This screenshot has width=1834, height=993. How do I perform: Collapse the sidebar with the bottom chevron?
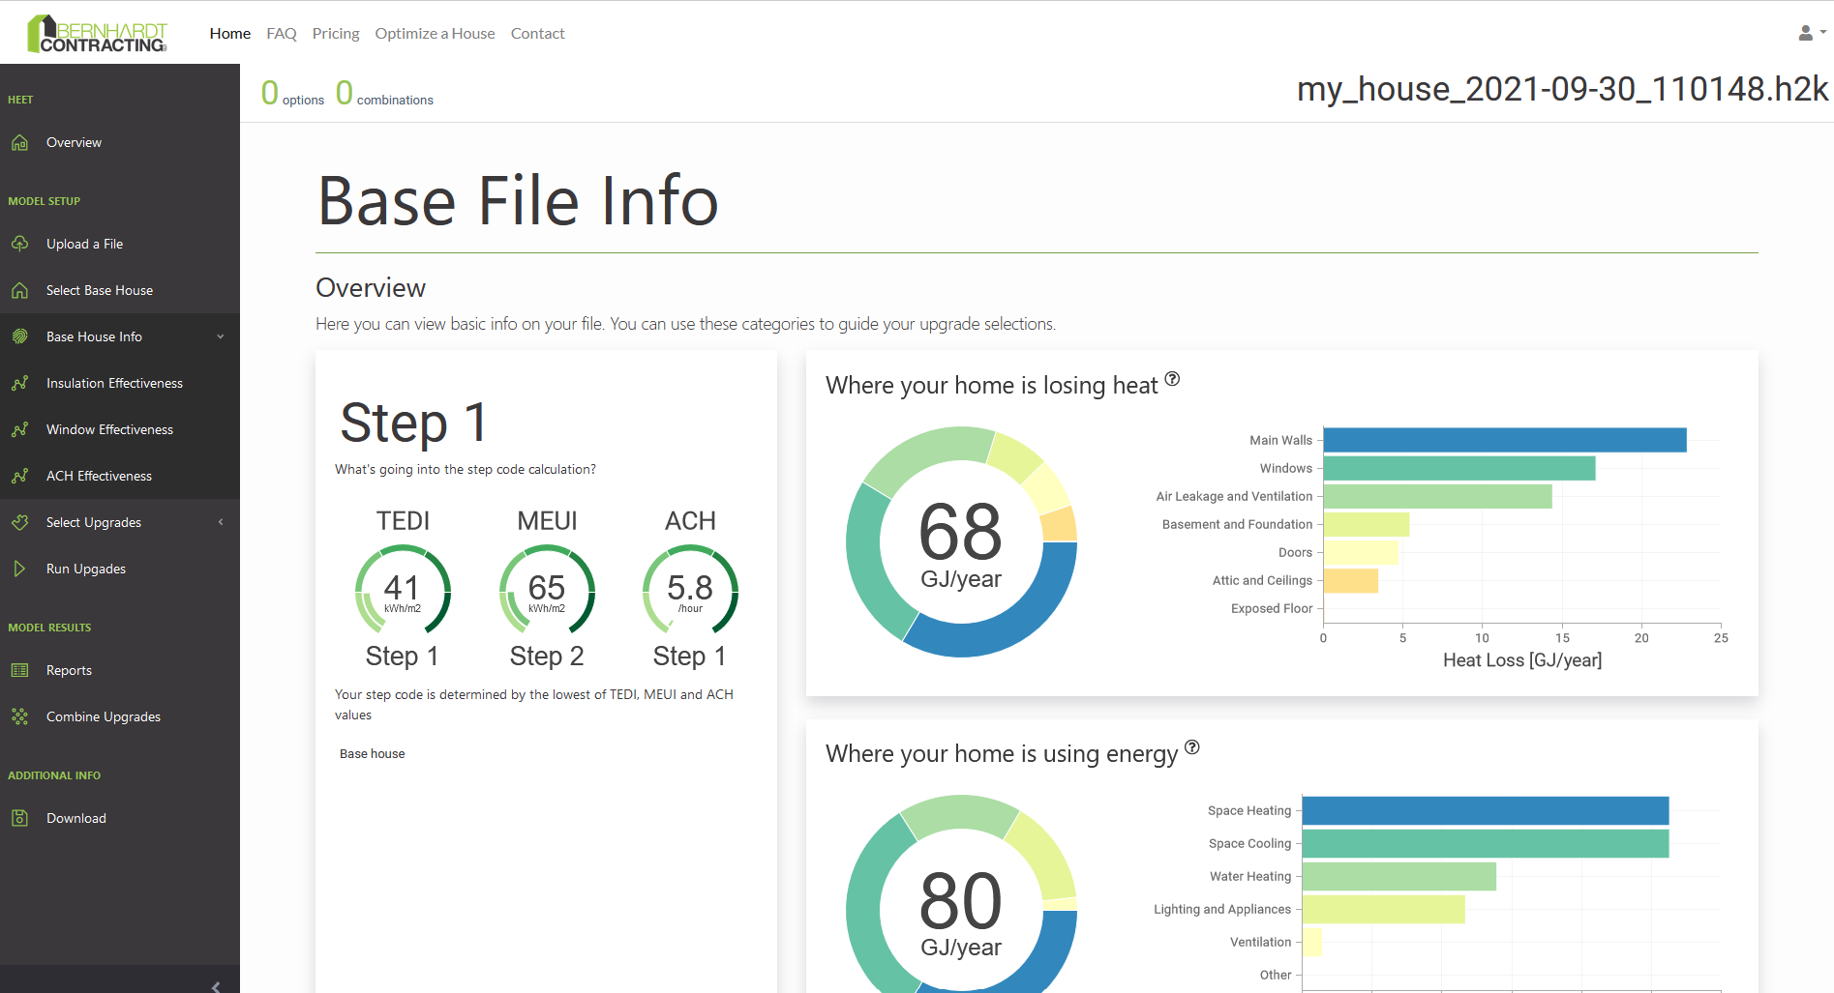pyautogui.click(x=216, y=985)
